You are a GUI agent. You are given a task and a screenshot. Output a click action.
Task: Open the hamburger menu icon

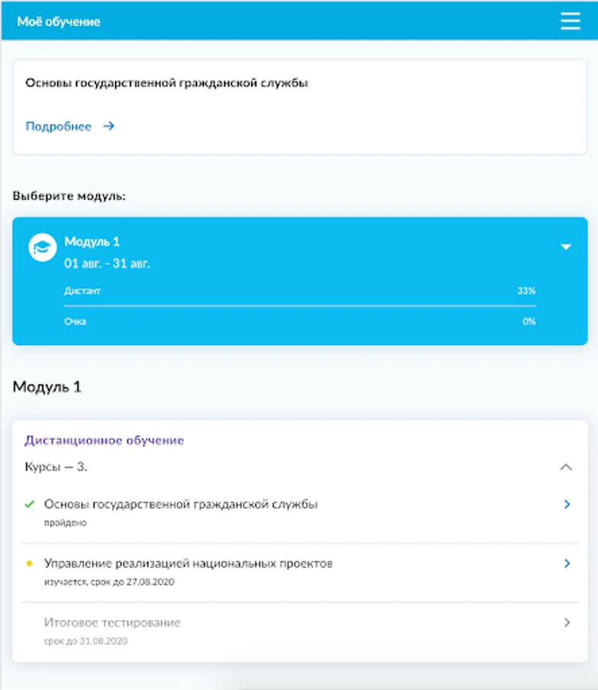tap(570, 21)
